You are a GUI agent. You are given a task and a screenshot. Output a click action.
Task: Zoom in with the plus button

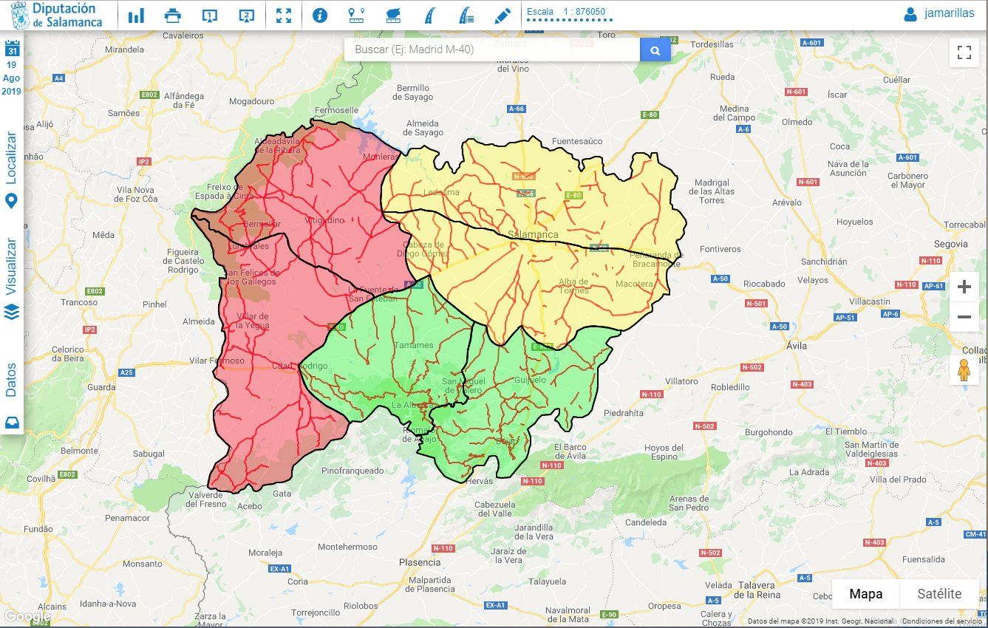pyautogui.click(x=964, y=287)
